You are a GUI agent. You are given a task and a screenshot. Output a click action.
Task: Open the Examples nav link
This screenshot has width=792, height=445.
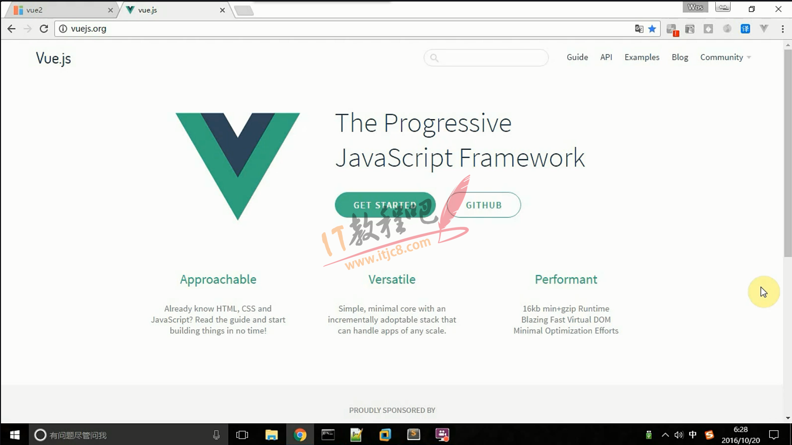coord(642,57)
